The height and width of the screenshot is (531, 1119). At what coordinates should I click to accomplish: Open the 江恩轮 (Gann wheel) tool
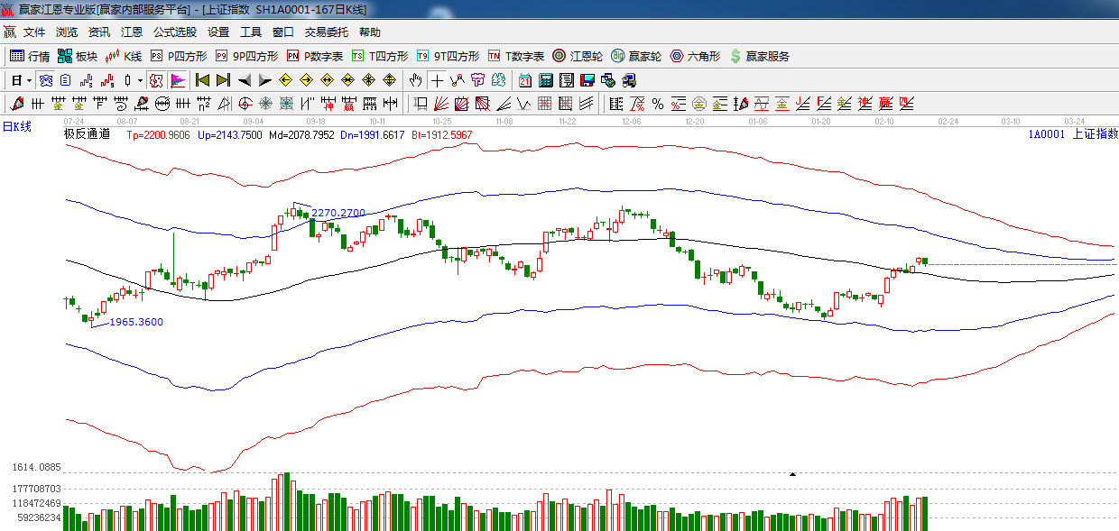pos(578,56)
